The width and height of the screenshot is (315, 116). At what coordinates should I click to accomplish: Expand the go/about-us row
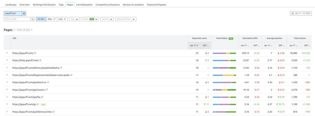click(x=7, y=82)
